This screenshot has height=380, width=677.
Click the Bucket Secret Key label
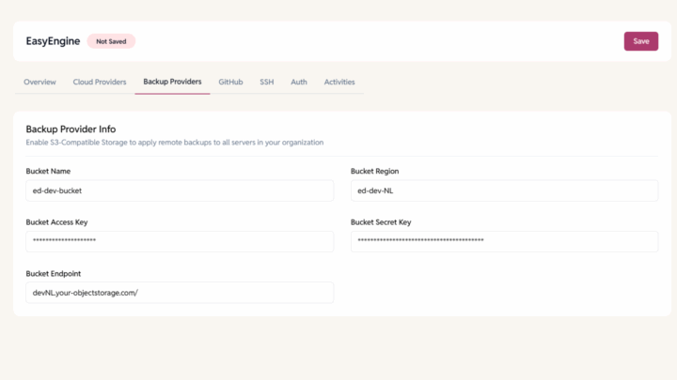[381, 222]
